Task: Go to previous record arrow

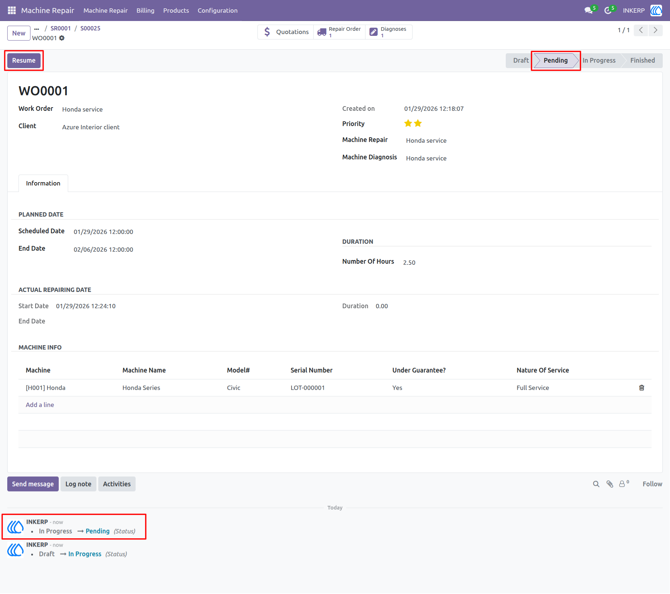Action: [x=641, y=30]
